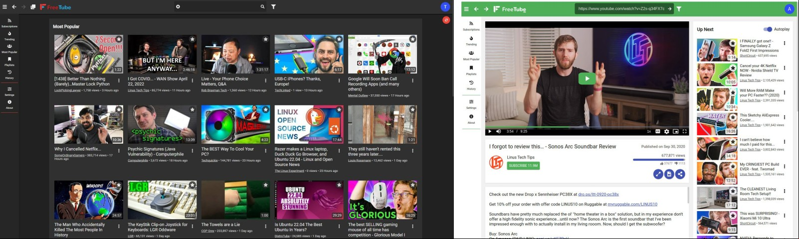Click the blue share button
799x239 pixels.
680,174
